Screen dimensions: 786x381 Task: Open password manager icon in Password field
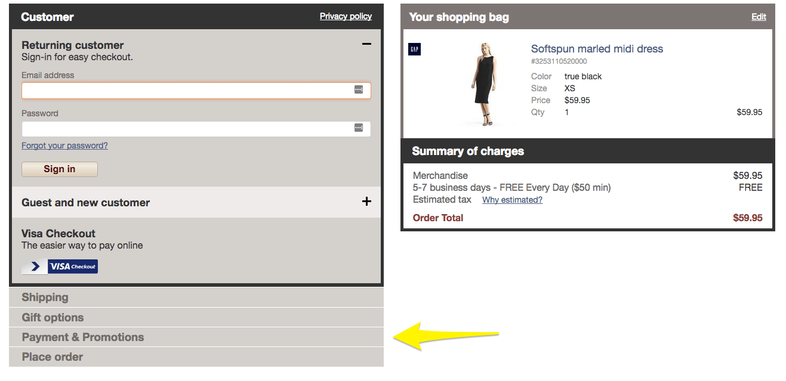coord(359,128)
